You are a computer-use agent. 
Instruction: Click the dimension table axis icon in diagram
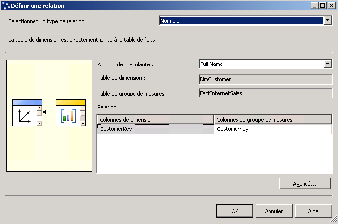pos(27,113)
